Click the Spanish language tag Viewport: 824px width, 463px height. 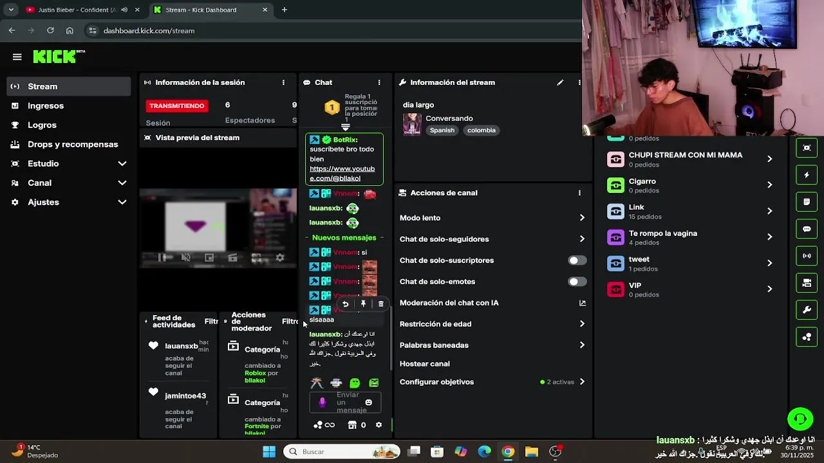[x=442, y=131]
